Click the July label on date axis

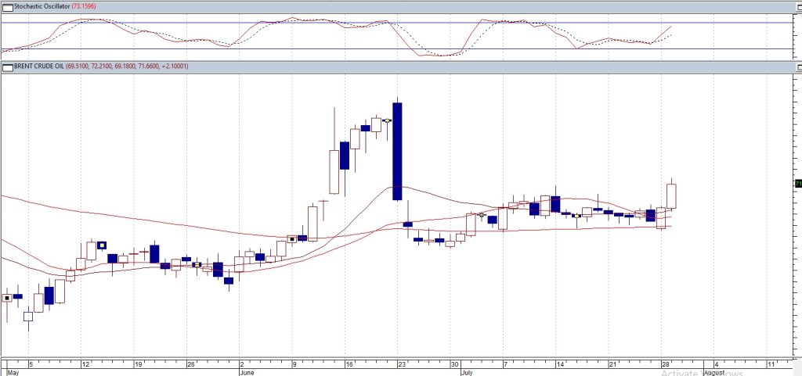pyautogui.click(x=466, y=373)
